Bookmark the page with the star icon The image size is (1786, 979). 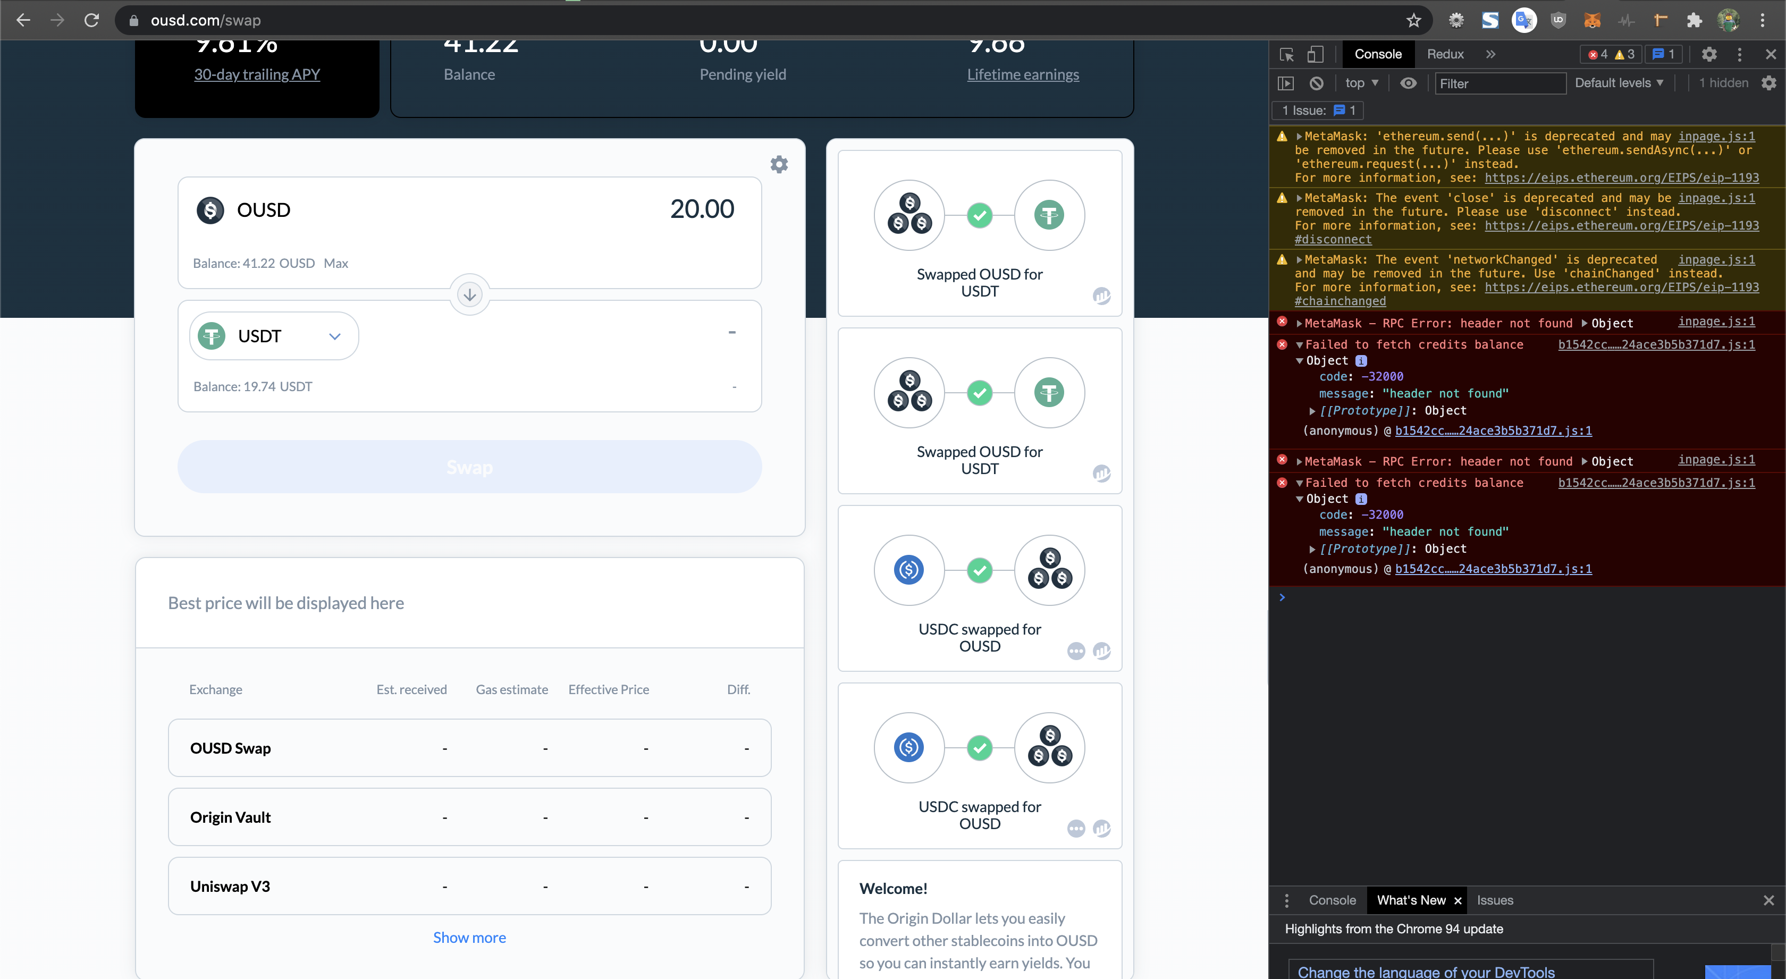click(1414, 20)
